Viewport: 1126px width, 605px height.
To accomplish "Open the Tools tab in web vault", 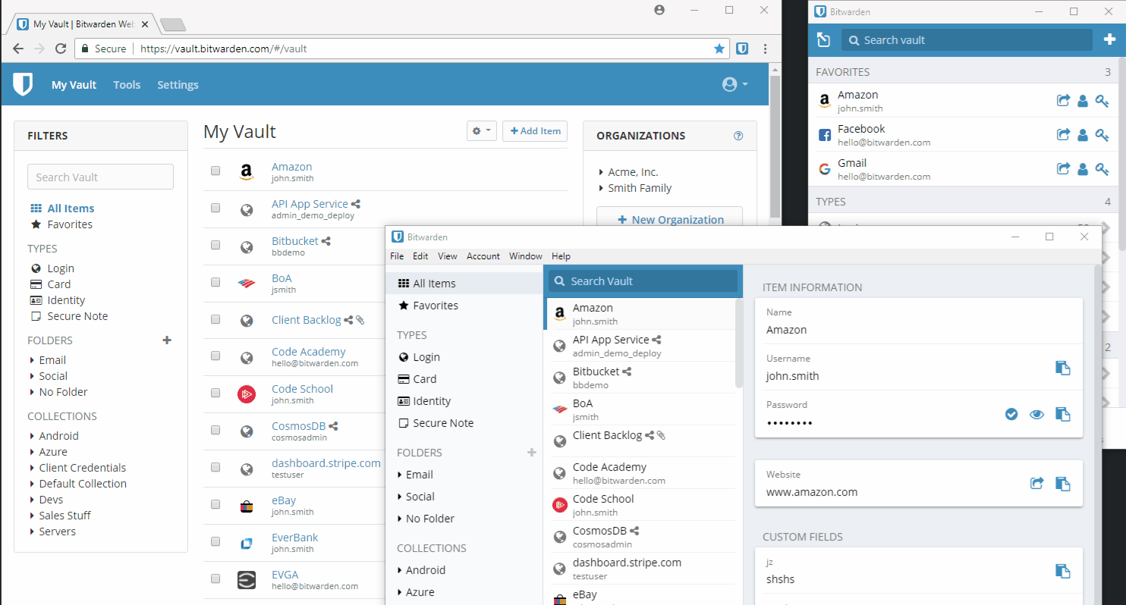I will tap(127, 85).
